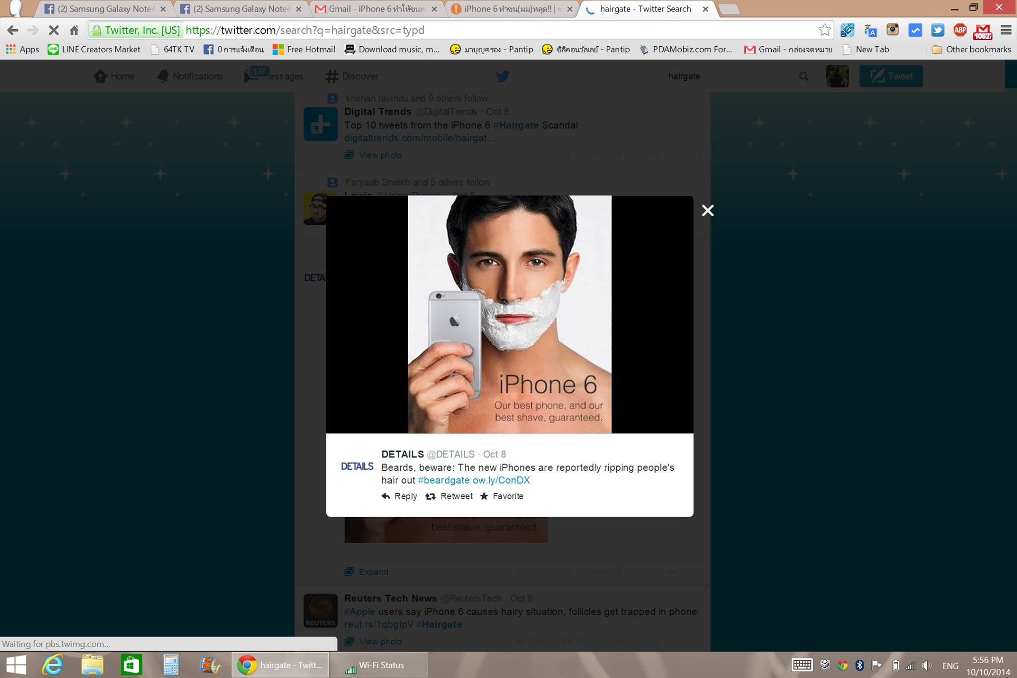Click the Adblock Plus extension icon
Screen dimensions: 1017x678
pos(960,30)
